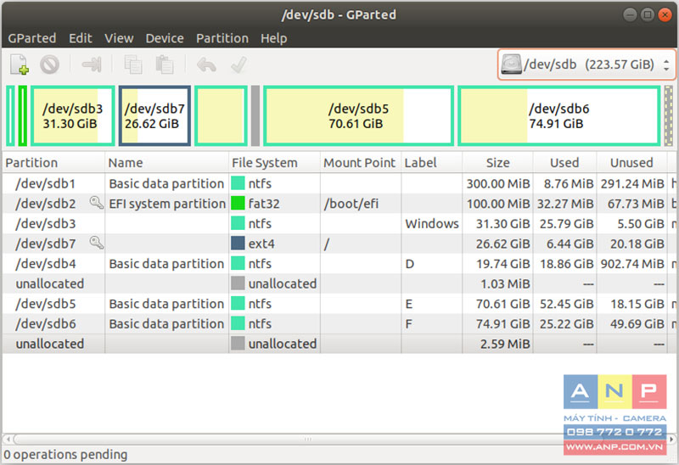Image resolution: width=679 pixels, height=465 pixels.
Task: Select /dev/sdb5 block in disk map
Action: click(x=358, y=115)
